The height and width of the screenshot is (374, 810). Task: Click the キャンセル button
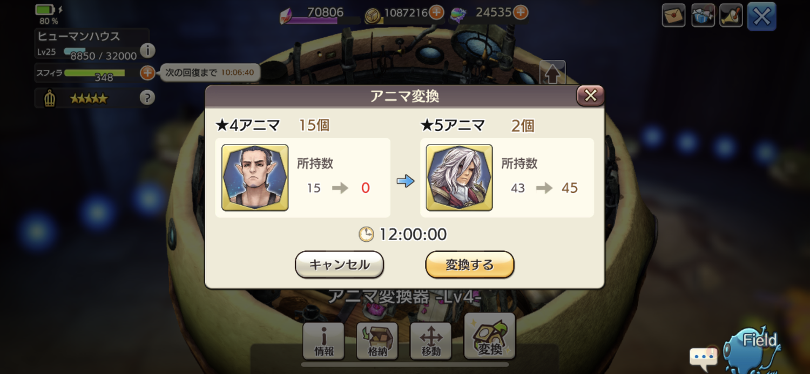339,264
